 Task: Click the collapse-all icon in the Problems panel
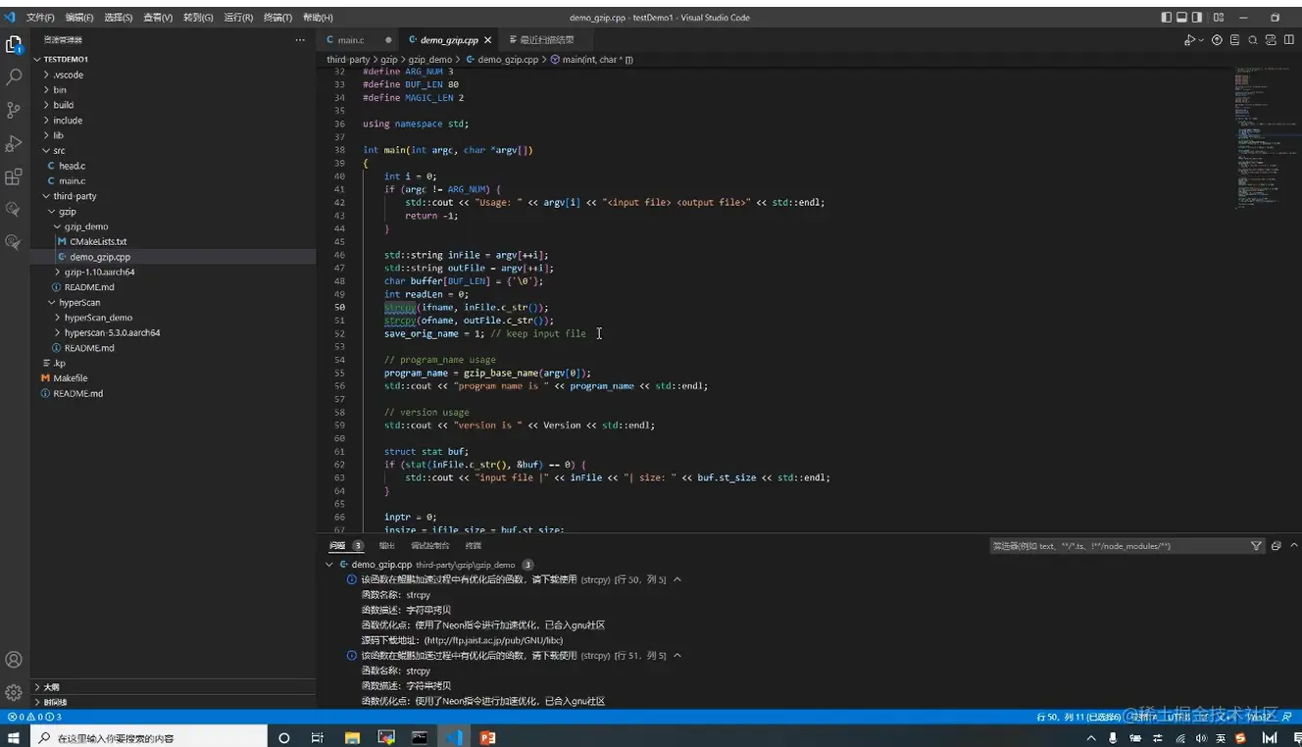pyautogui.click(x=1276, y=546)
